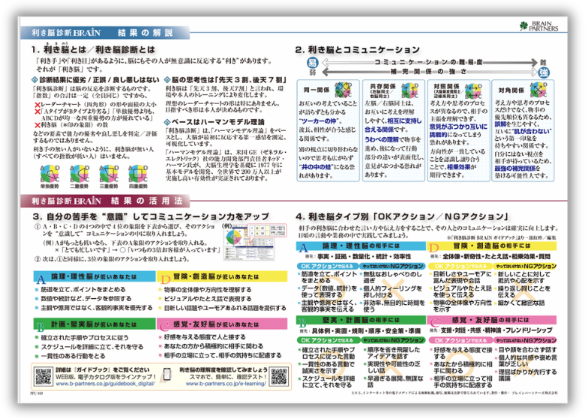588x418 pixels.
Task: Click the 二重優勢 brain chart icon
Action: [x=79, y=174]
